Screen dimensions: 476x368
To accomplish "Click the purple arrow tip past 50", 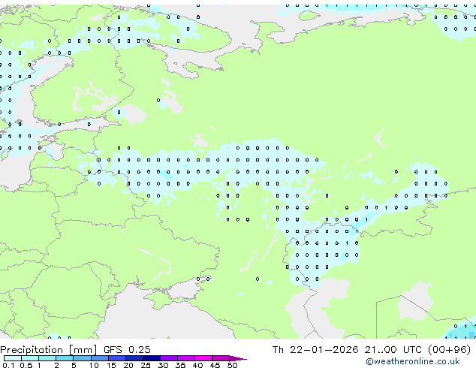I will (x=238, y=358).
